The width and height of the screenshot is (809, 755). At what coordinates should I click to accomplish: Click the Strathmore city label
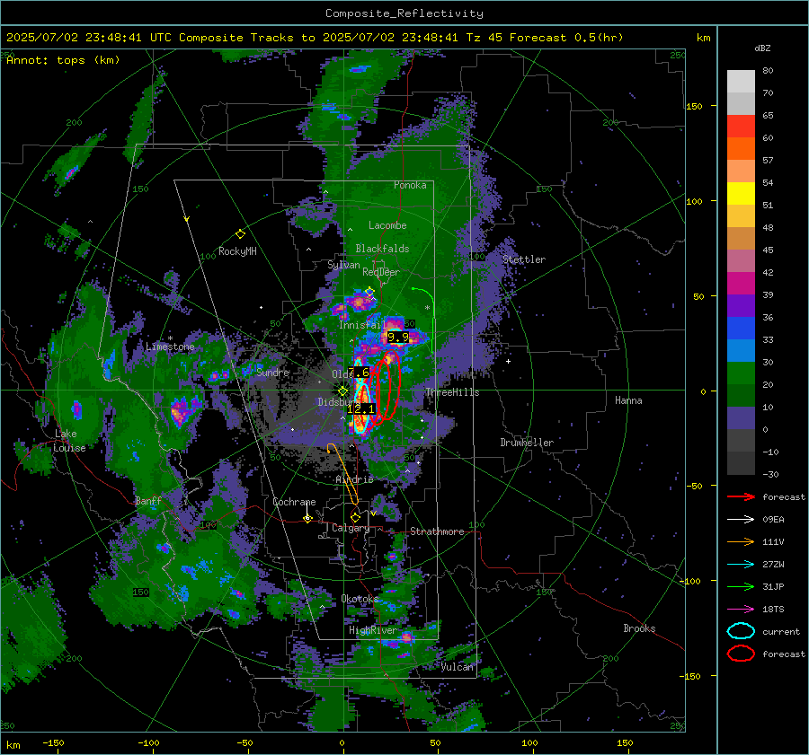(x=437, y=531)
